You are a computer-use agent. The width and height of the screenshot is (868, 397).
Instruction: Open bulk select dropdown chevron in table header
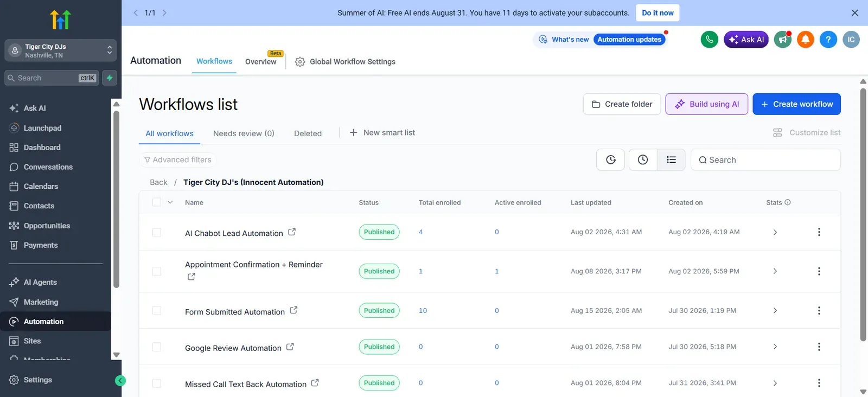point(170,202)
